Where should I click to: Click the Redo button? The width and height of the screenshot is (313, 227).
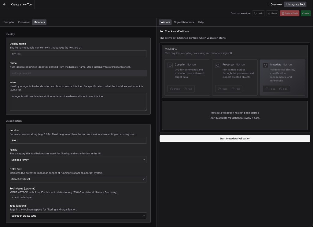tap(272, 13)
